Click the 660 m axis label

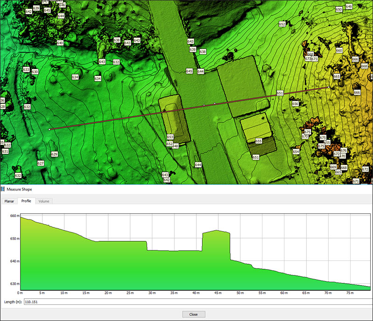(14, 216)
